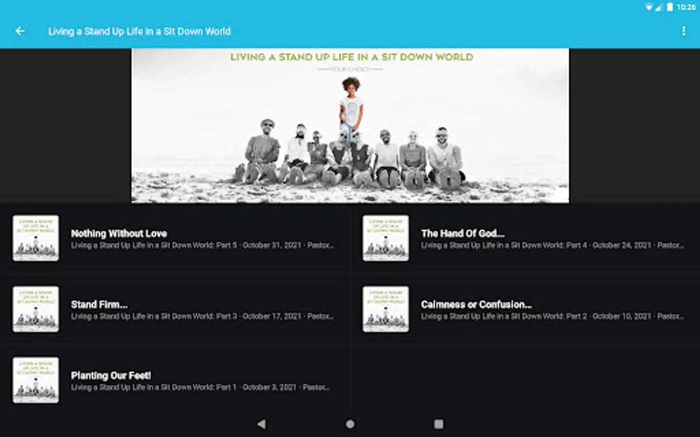The width and height of the screenshot is (700, 437).
Task: Open the Nothing Without Love thumbnail
Action: pyautogui.click(x=36, y=238)
